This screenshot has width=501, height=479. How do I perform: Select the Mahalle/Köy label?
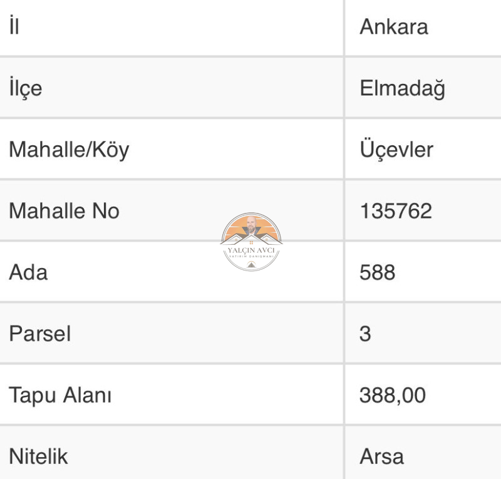pyautogui.click(x=69, y=150)
